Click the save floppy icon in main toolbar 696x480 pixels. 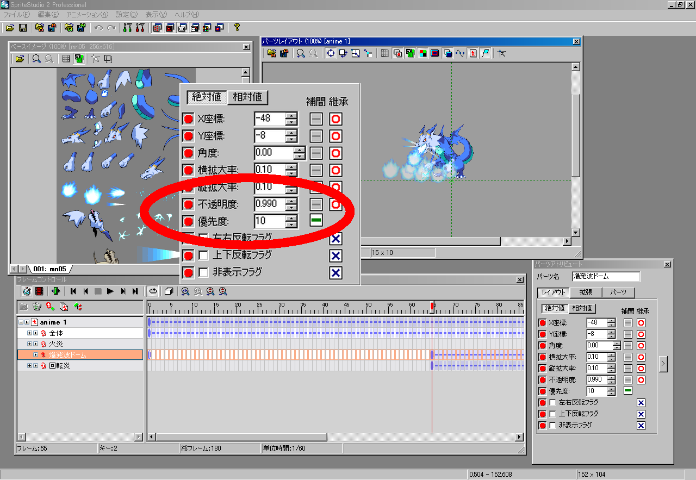click(x=23, y=27)
